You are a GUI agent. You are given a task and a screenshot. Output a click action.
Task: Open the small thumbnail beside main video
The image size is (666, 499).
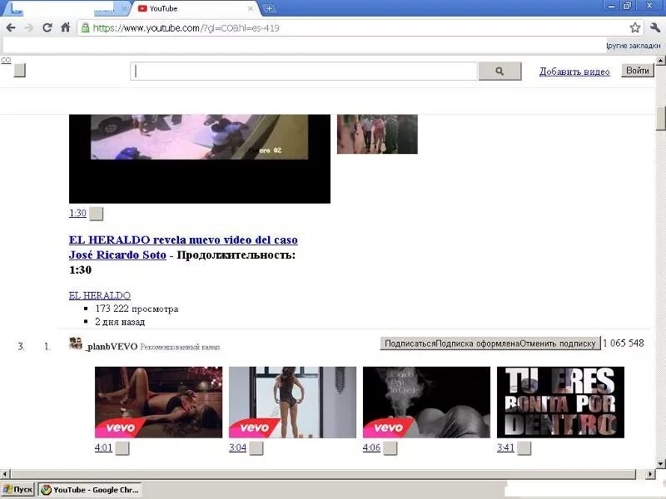[x=377, y=134]
